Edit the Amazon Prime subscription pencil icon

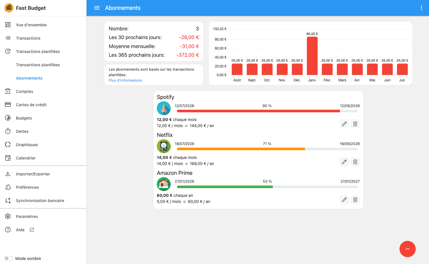(344, 200)
